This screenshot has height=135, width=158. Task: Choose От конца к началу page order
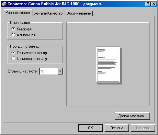pyautogui.click(x=29, y=59)
